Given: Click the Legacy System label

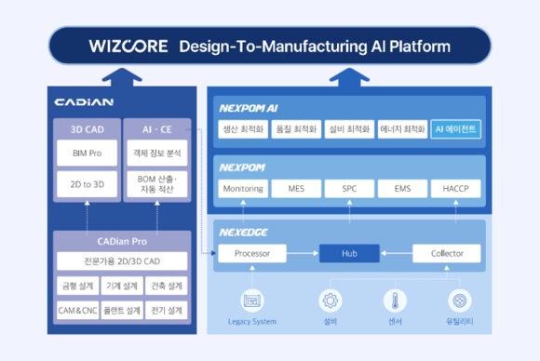Looking at the screenshot, I should click(252, 321).
